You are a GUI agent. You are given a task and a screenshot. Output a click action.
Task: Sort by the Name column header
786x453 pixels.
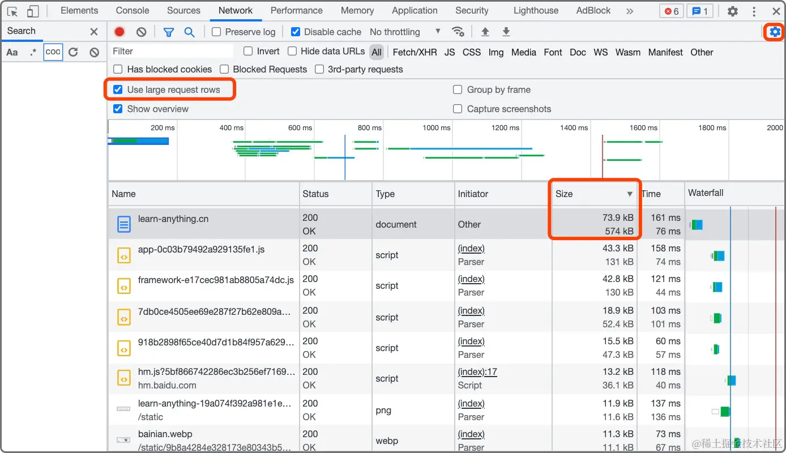pyautogui.click(x=204, y=194)
